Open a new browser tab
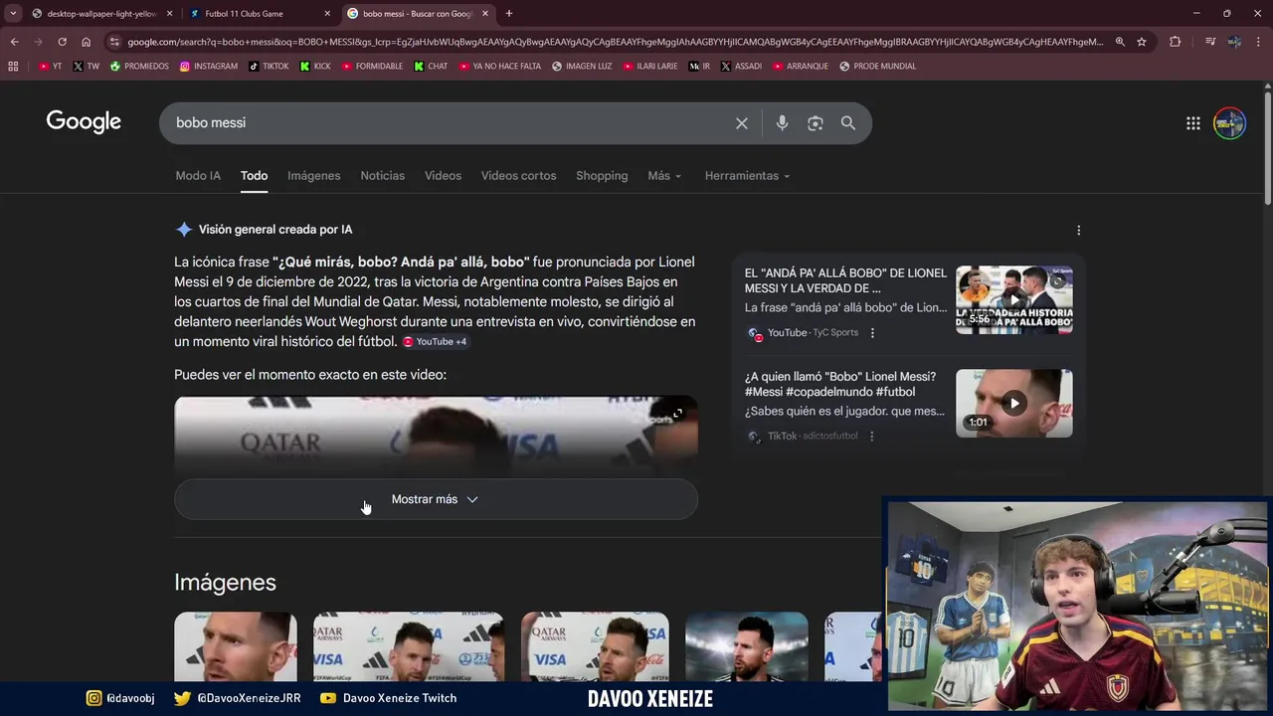This screenshot has height=716, width=1273. 509,14
